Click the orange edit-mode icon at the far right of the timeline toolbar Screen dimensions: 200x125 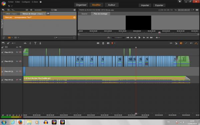196,43
